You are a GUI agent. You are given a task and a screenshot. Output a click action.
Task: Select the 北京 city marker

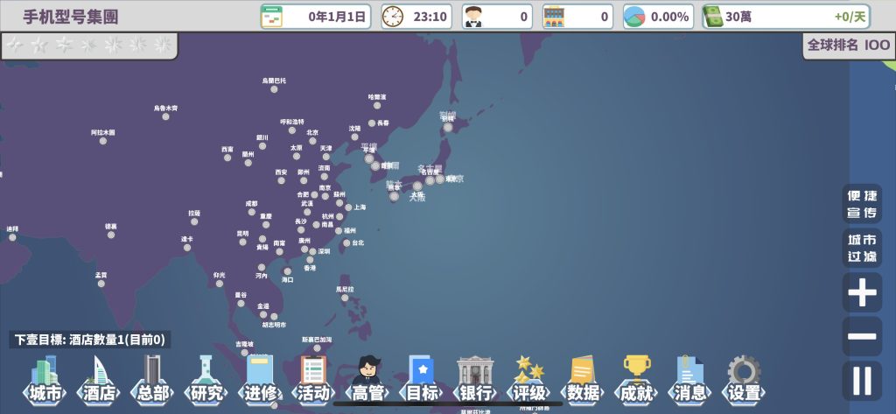click(312, 141)
